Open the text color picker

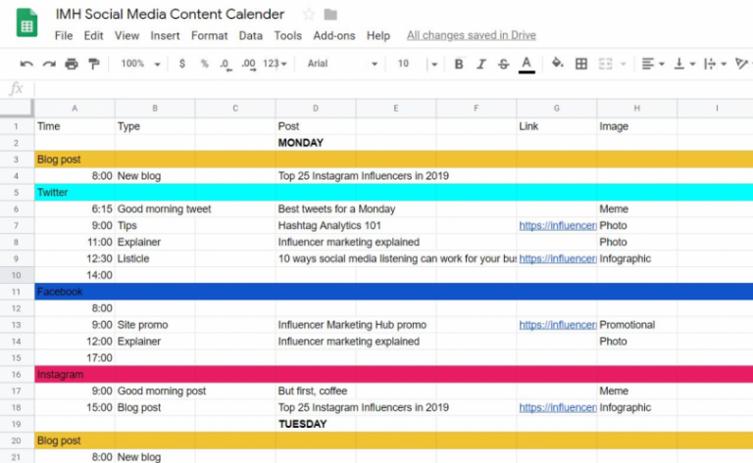(527, 64)
